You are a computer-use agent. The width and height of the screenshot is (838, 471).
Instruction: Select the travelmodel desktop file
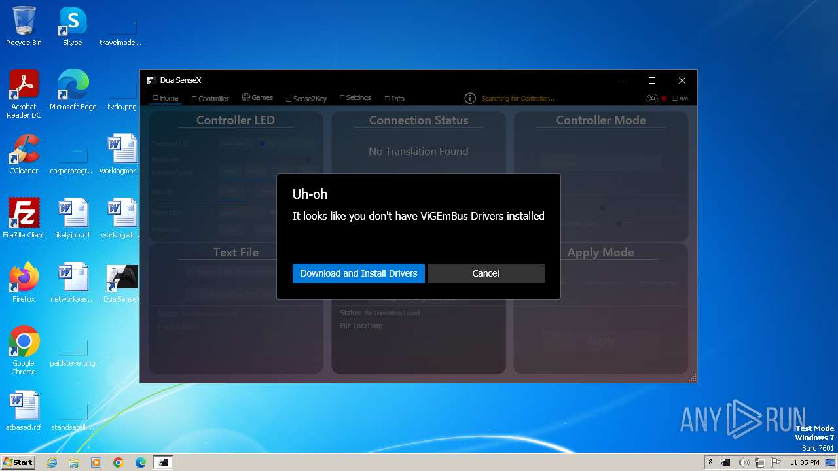click(122, 31)
